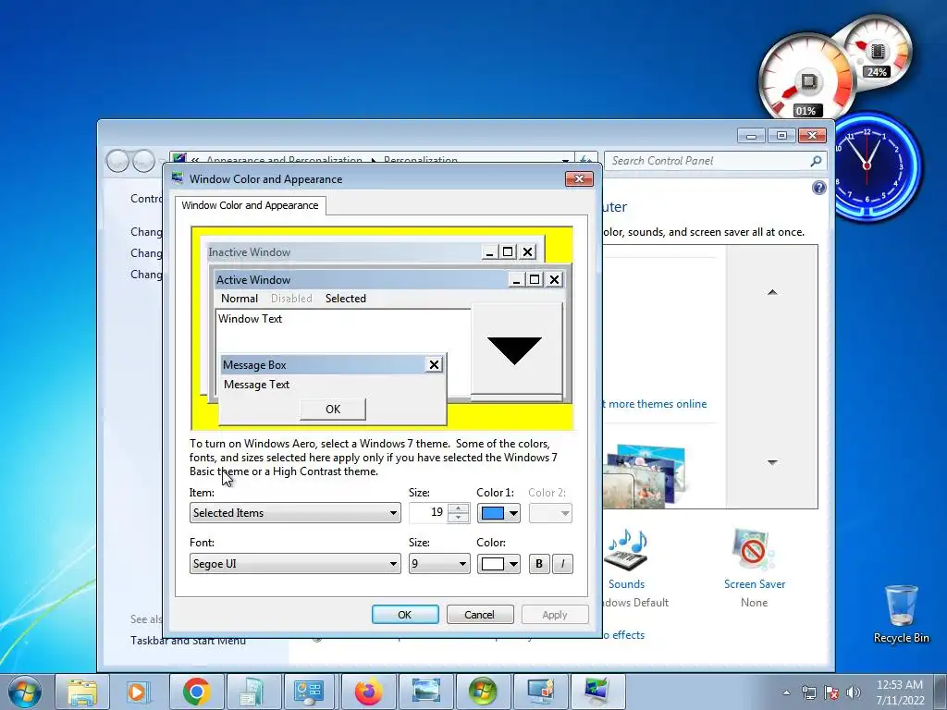
Task: Click the Forward navigation button in Control Panel
Action: tap(143, 161)
